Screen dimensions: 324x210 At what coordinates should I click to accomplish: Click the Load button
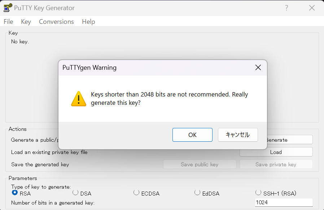[x=276, y=152]
